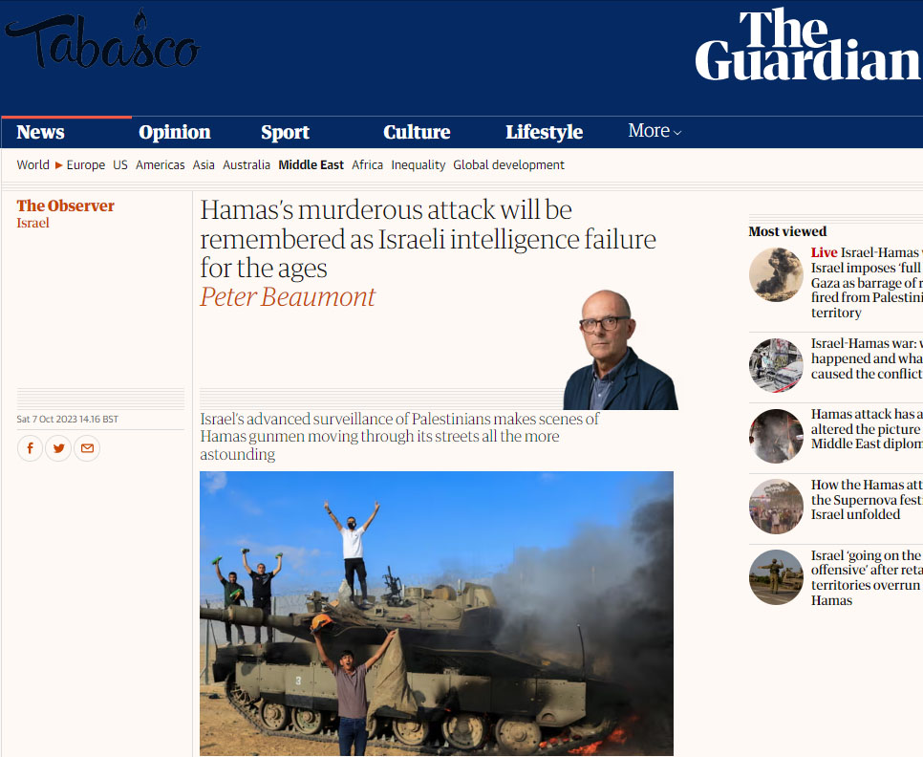Share article on Twitter
923x757 pixels.
[58, 448]
